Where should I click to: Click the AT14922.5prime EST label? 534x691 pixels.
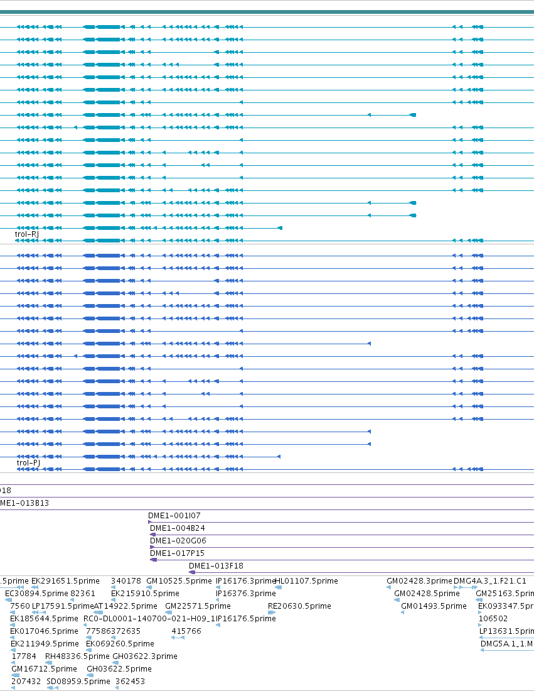pyautogui.click(x=126, y=606)
